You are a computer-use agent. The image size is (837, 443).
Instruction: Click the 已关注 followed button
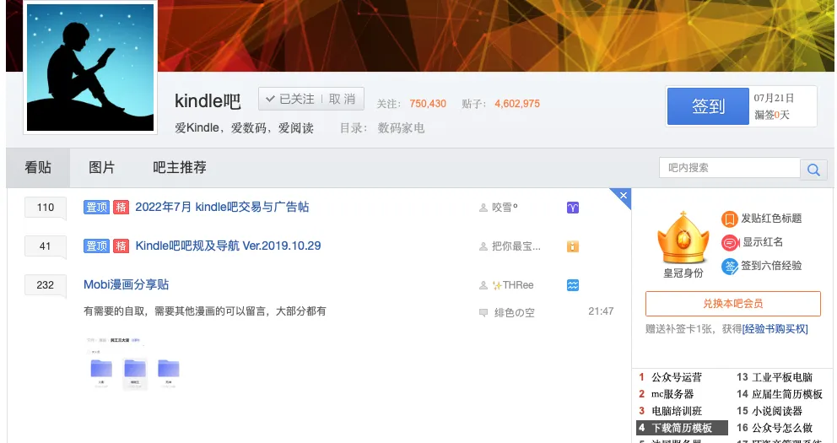click(290, 99)
